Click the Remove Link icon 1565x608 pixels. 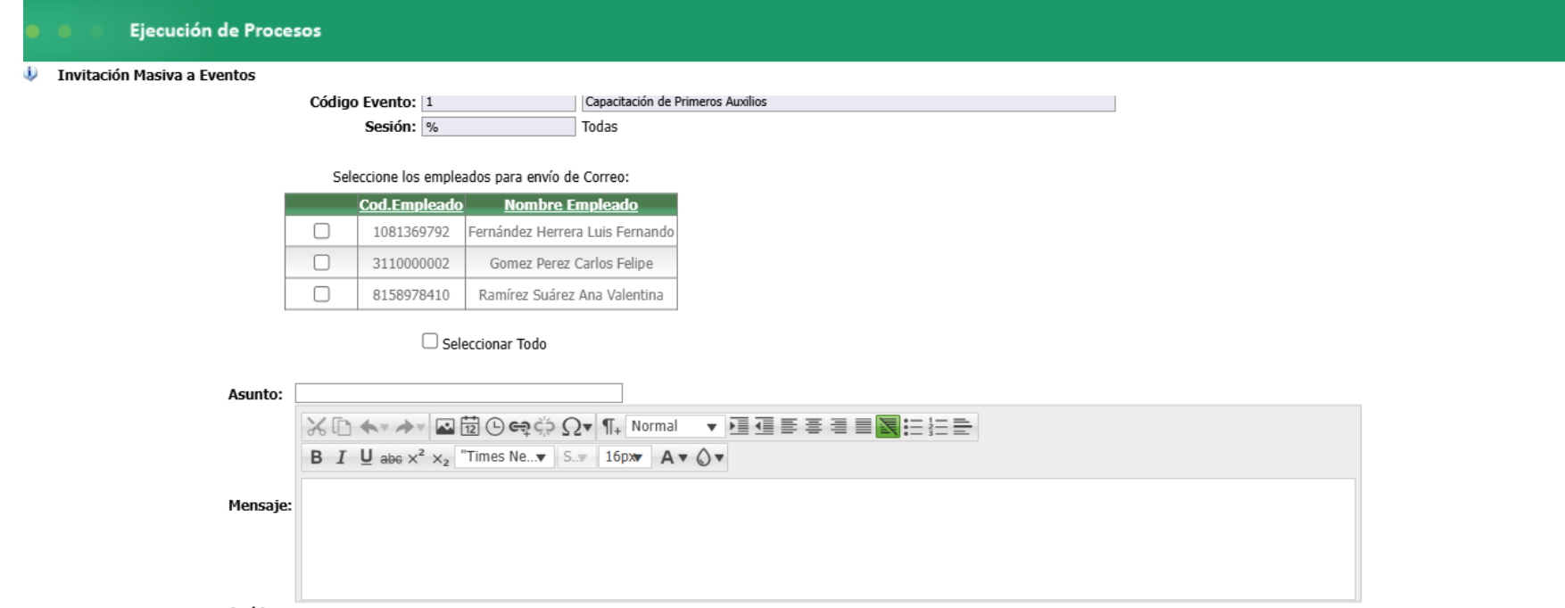click(544, 427)
